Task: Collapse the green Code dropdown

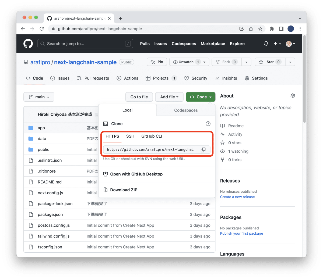Action: tap(201, 97)
